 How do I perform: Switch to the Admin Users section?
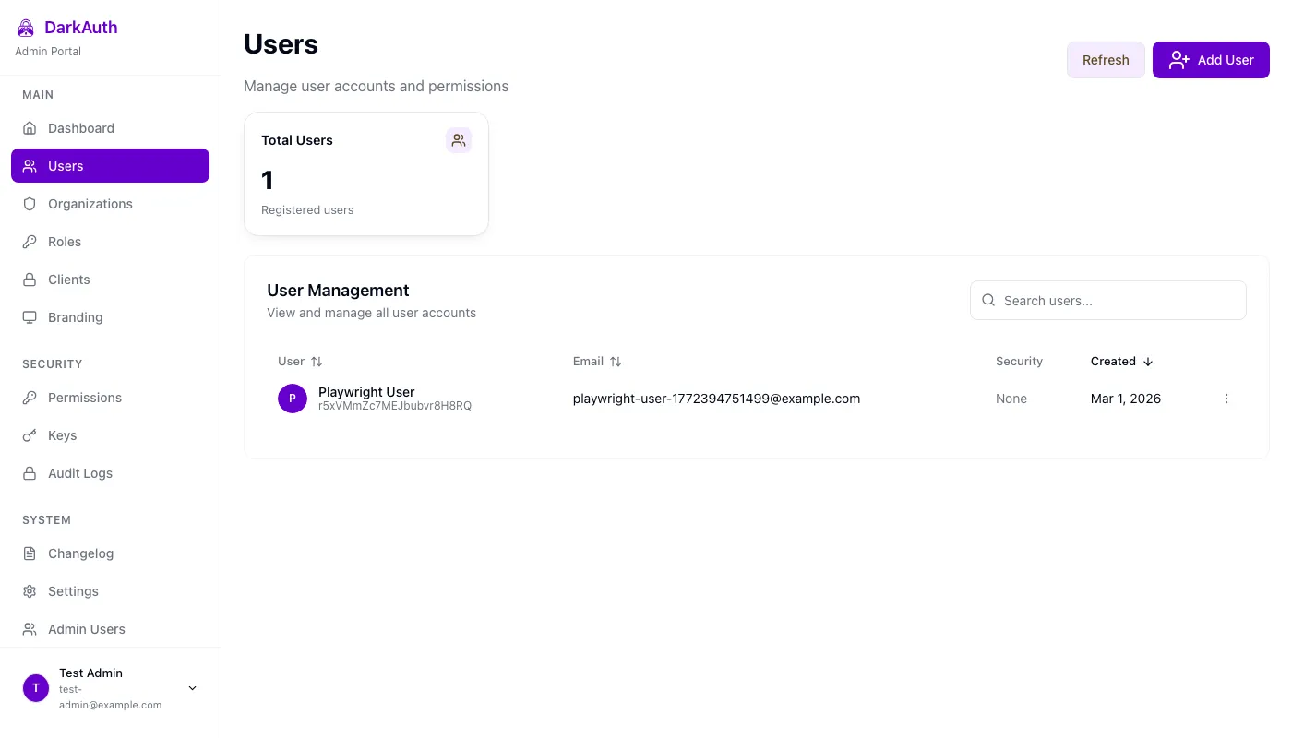(86, 629)
